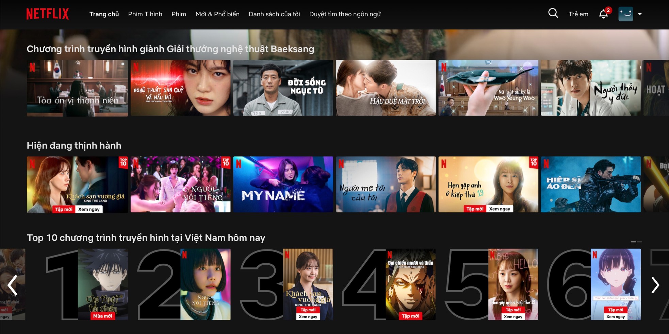Click the Top 10 row page indicator

[636, 242]
